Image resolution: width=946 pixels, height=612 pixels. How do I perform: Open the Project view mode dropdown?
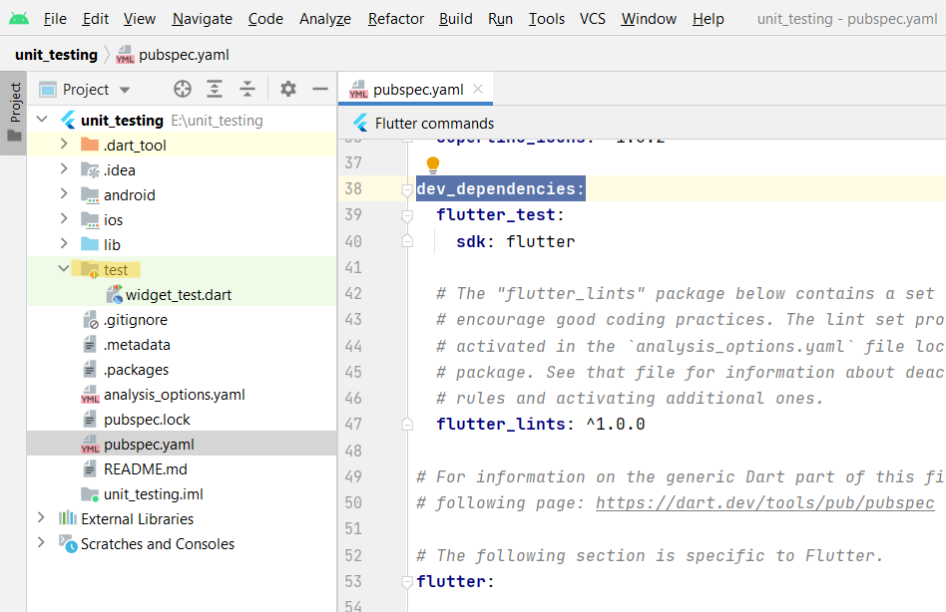pos(124,89)
